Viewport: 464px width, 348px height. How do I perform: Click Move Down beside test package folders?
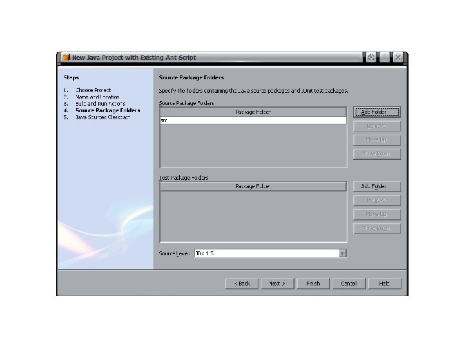[377, 228]
